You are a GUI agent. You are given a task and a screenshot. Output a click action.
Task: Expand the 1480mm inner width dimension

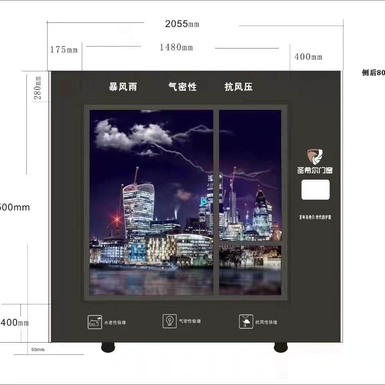tap(176, 47)
